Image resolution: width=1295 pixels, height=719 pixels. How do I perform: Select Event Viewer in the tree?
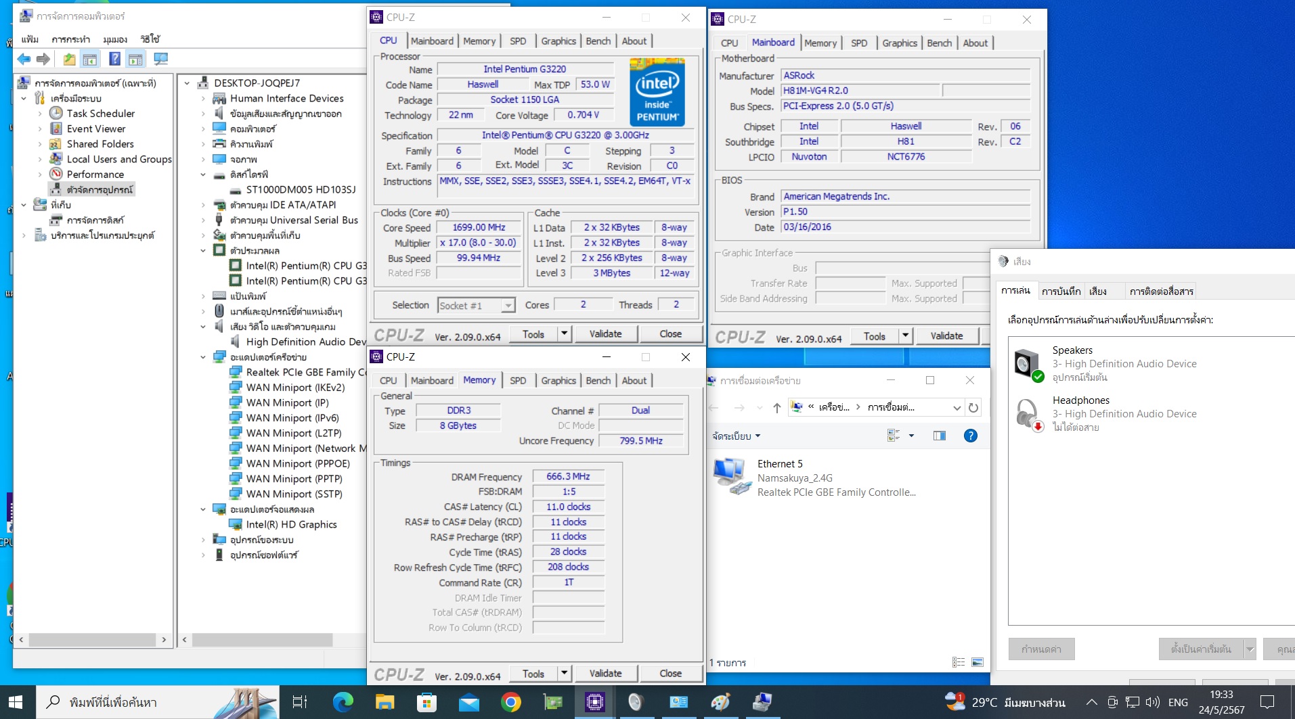click(x=96, y=129)
